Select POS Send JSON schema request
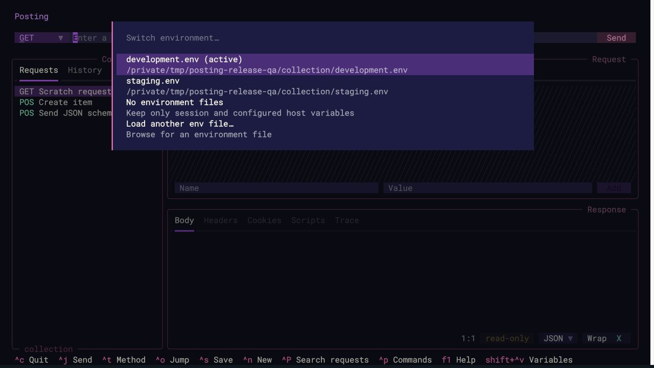This screenshot has height=368, width=654. (x=63, y=113)
